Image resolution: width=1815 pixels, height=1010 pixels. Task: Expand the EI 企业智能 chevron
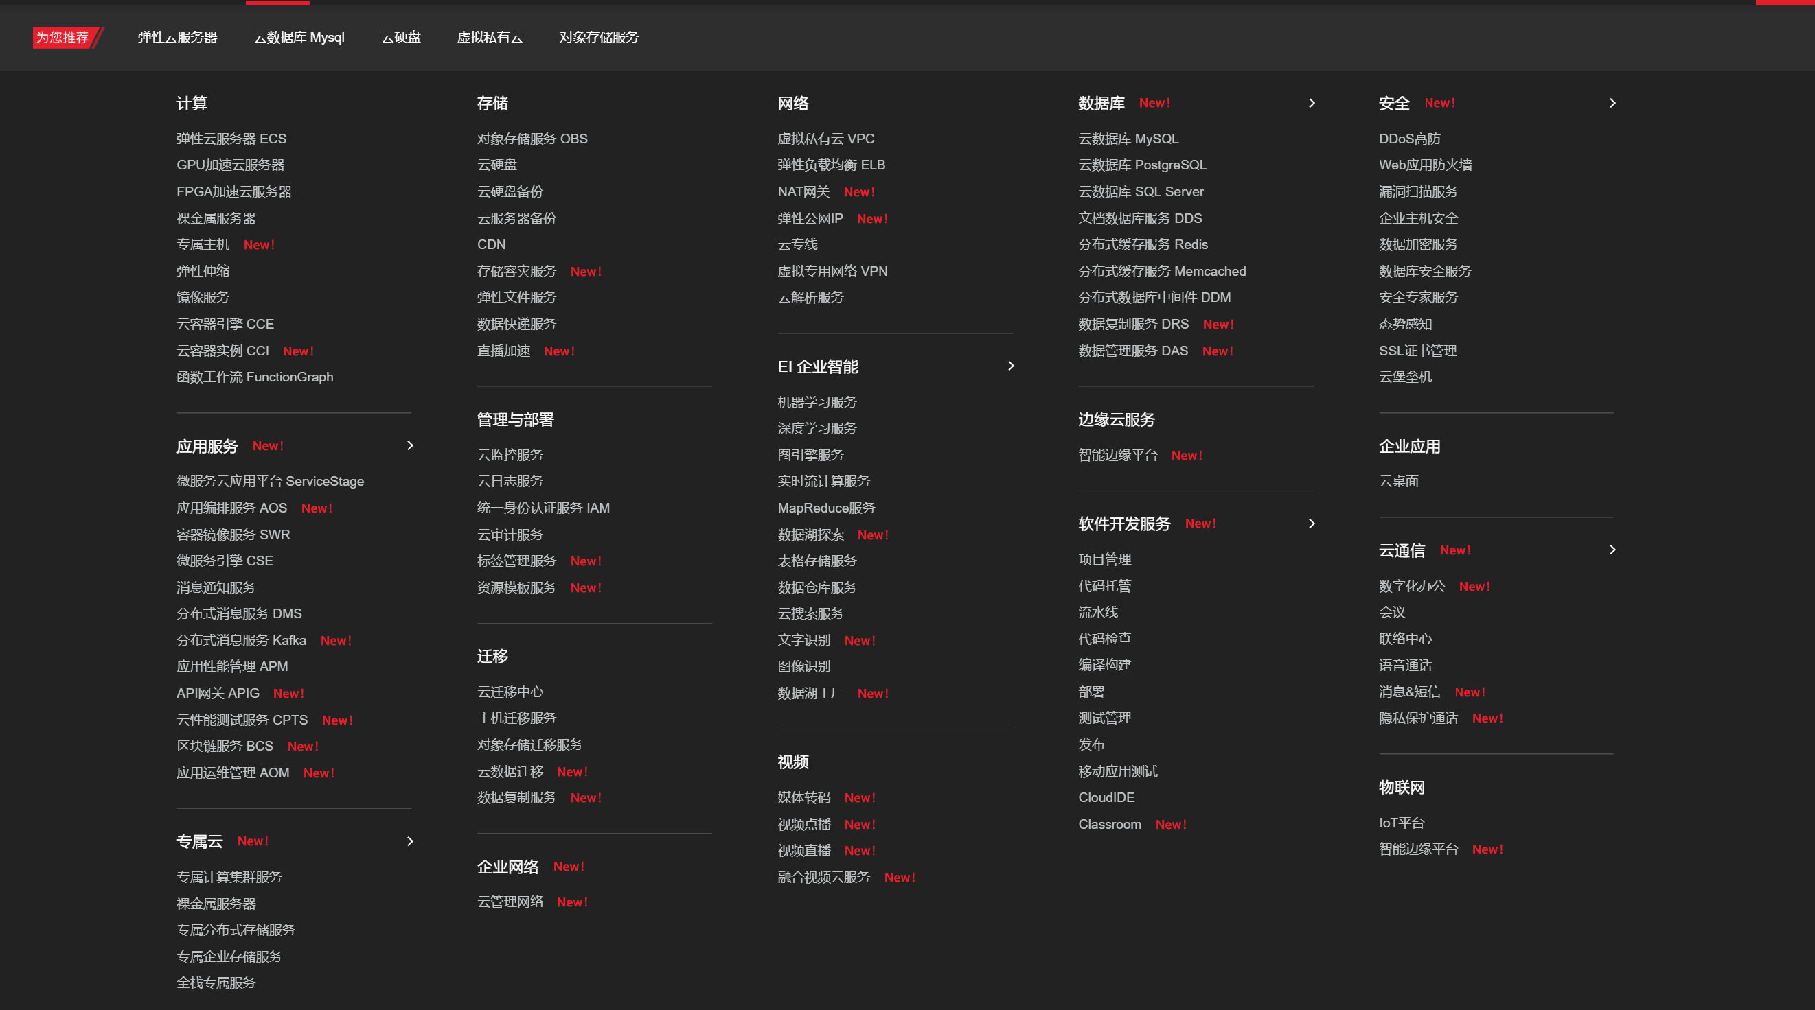[1010, 366]
